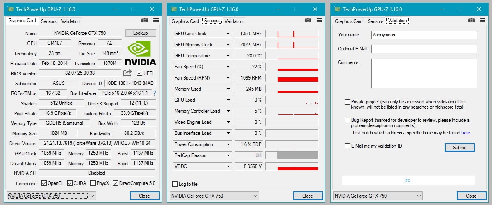Open Fan Speed (RPM) sensor dropdown
This screenshot has height=205, width=492.
(228, 78)
